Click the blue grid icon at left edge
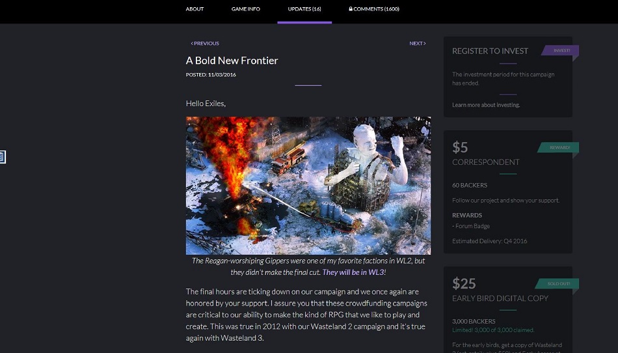Screen dimensions: 618x353 (x=3, y=156)
